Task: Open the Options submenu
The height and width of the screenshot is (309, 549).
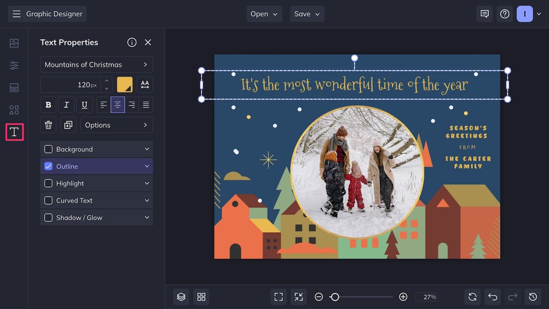Action: 116,125
